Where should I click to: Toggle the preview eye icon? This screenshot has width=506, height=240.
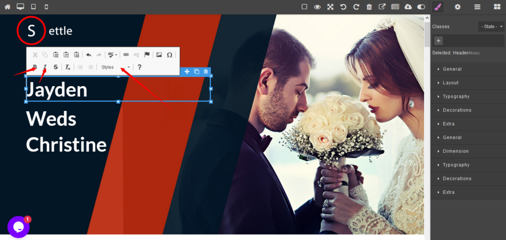coord(317,7)
